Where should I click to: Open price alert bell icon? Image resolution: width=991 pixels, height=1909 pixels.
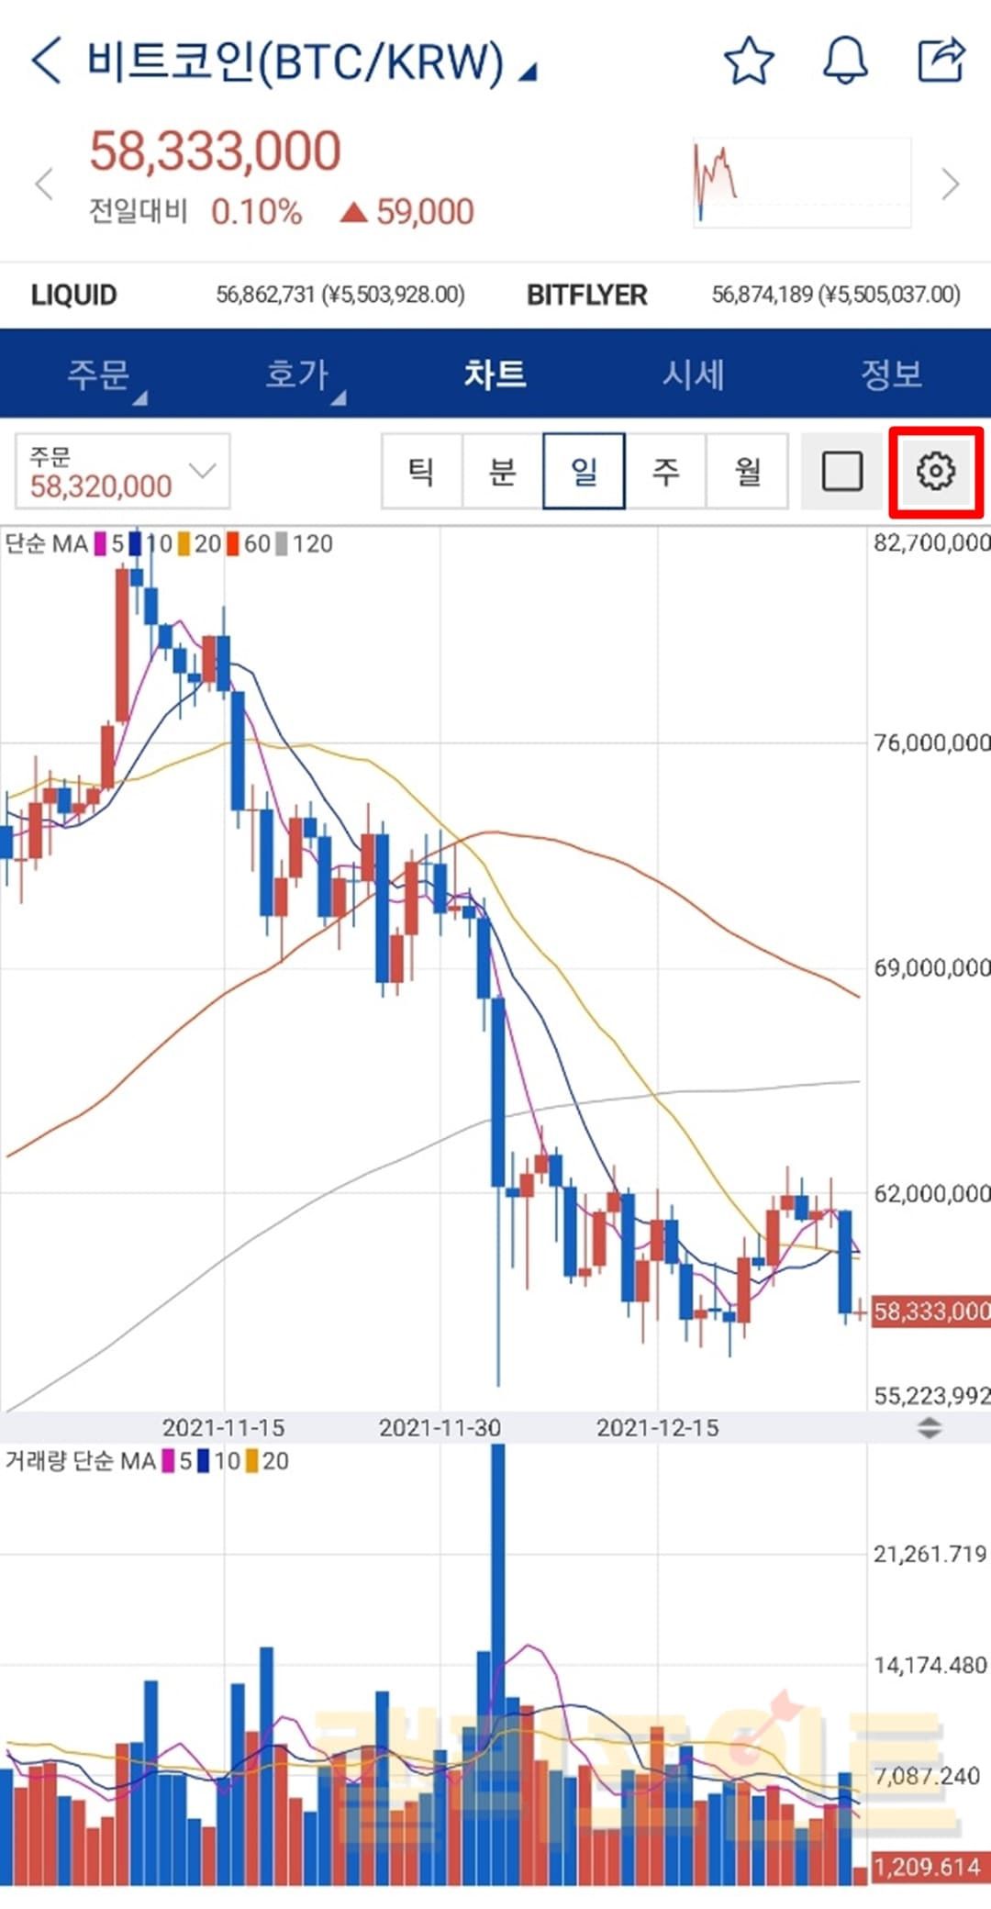[844, 61]
